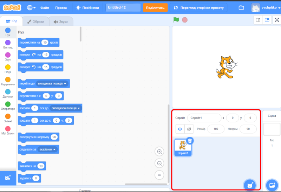Open the add sprite cat button
This screenshot has width=281, height=192.
tap(250, 185)
